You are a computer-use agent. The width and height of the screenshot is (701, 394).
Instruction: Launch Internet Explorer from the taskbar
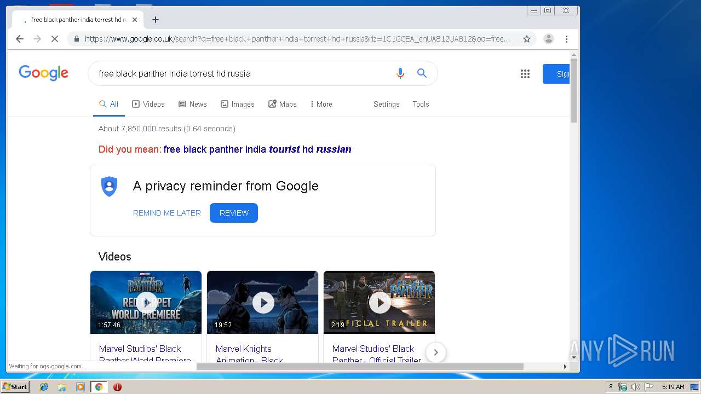pyautogui.click(x=44, y=387)
